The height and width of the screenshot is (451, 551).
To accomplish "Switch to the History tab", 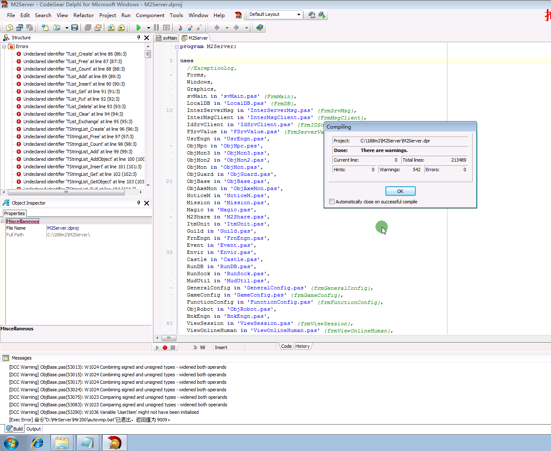I will point(302,346).
